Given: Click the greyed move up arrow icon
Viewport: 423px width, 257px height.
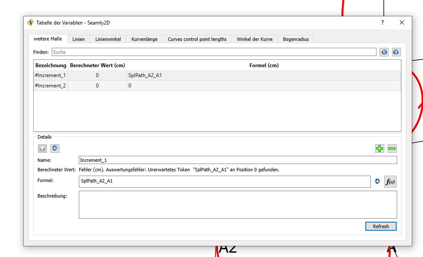Looking at the screenshot, I should point(42,149).
